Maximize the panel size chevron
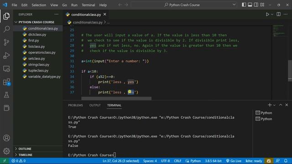The image size is (292, 164). point(281,105)
